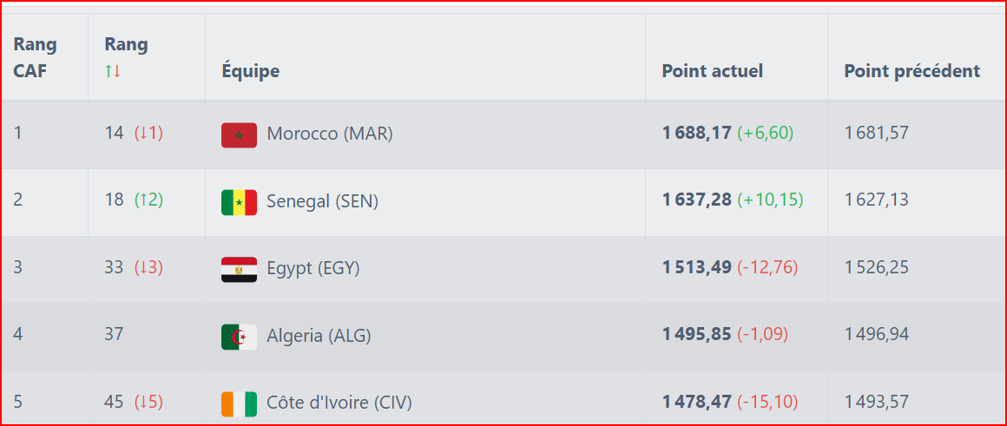This screenshot has width=1007, height=426.
Task: Click Morocco's red down-one rank indicator
Action: tap(148, 134)
